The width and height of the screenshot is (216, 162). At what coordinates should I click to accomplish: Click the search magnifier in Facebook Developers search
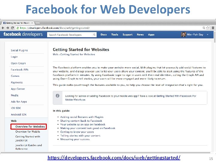click(94, 35)
